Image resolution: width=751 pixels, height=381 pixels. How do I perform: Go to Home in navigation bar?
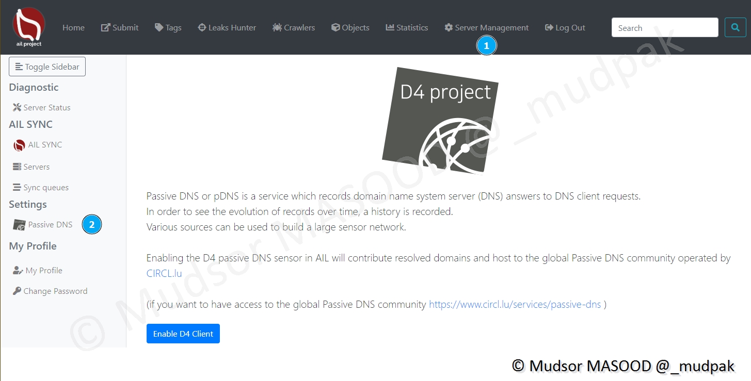pyautogui.click(x=73, y=28)
